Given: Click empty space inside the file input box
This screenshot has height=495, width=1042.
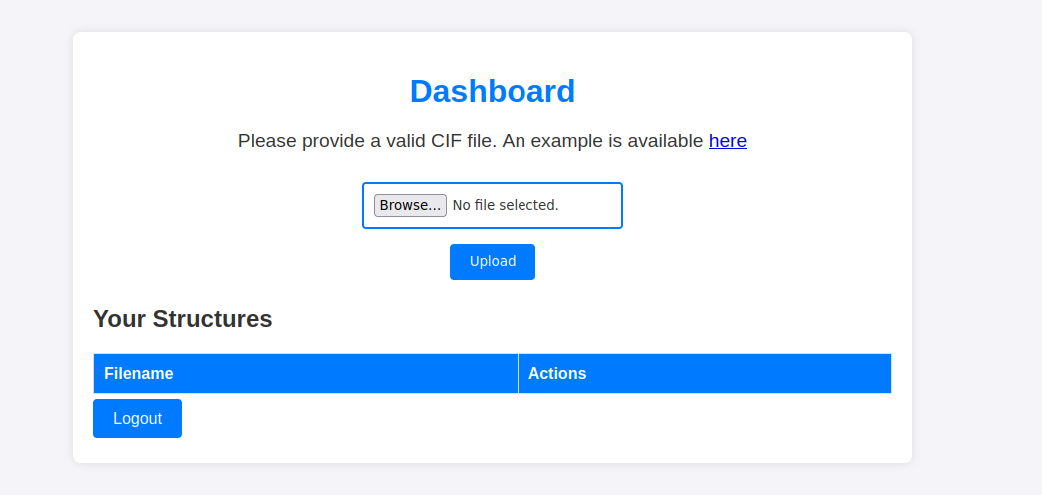Looking at the screenshot, I should (594, 205).
